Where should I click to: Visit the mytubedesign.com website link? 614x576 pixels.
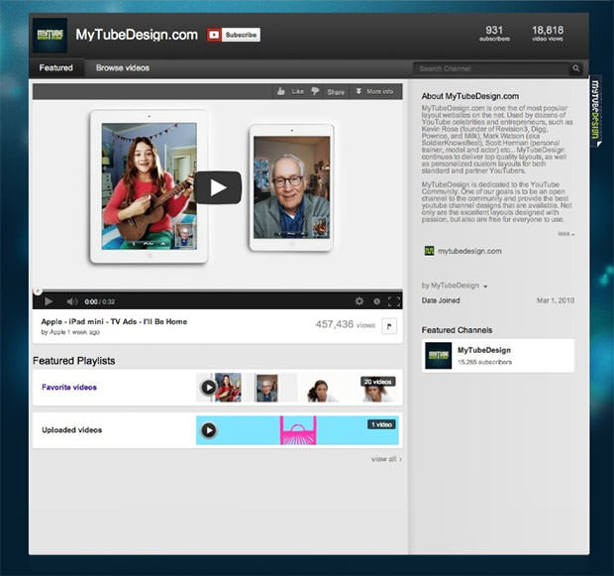469,251
